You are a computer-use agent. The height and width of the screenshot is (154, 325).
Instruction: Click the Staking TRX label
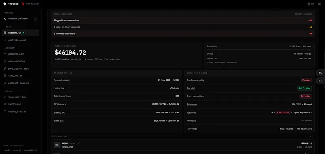click(x=60, y=112)
